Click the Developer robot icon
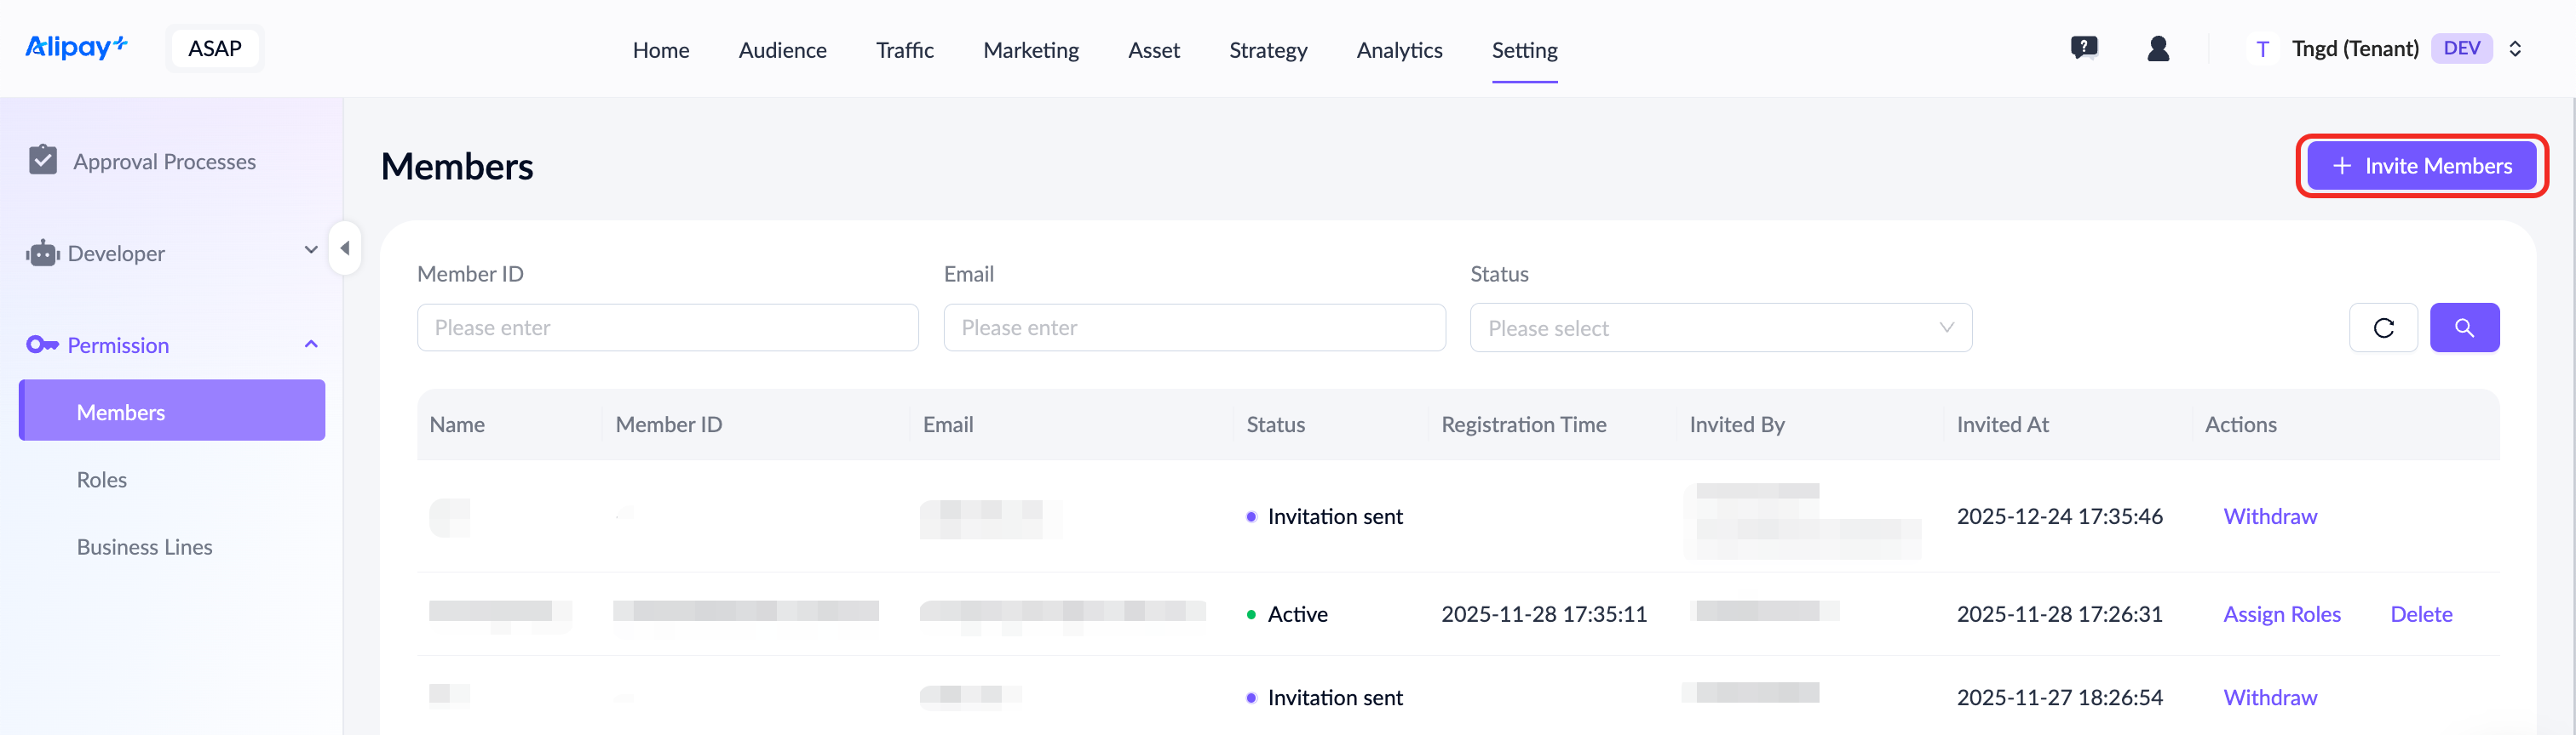This screenshot has width=2576, height=735. (x=42, y=254)
